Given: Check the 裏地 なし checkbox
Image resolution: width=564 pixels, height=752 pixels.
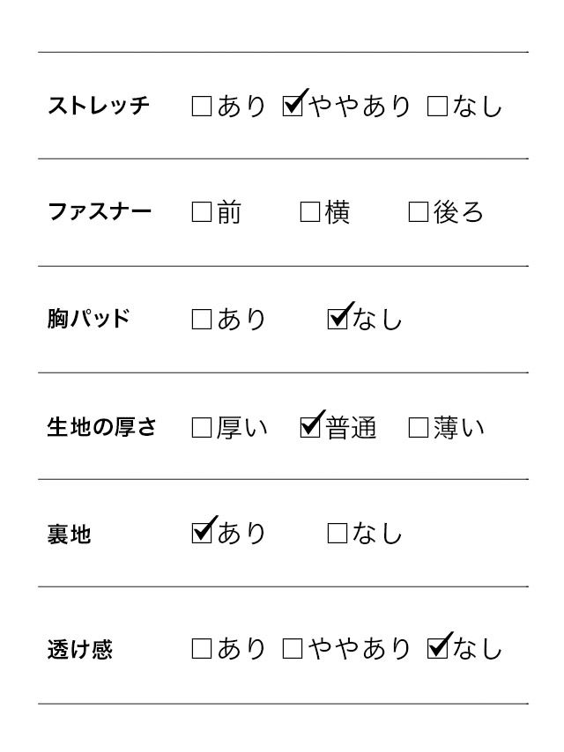Looking at the screenshot, I should tap(337, 534).
